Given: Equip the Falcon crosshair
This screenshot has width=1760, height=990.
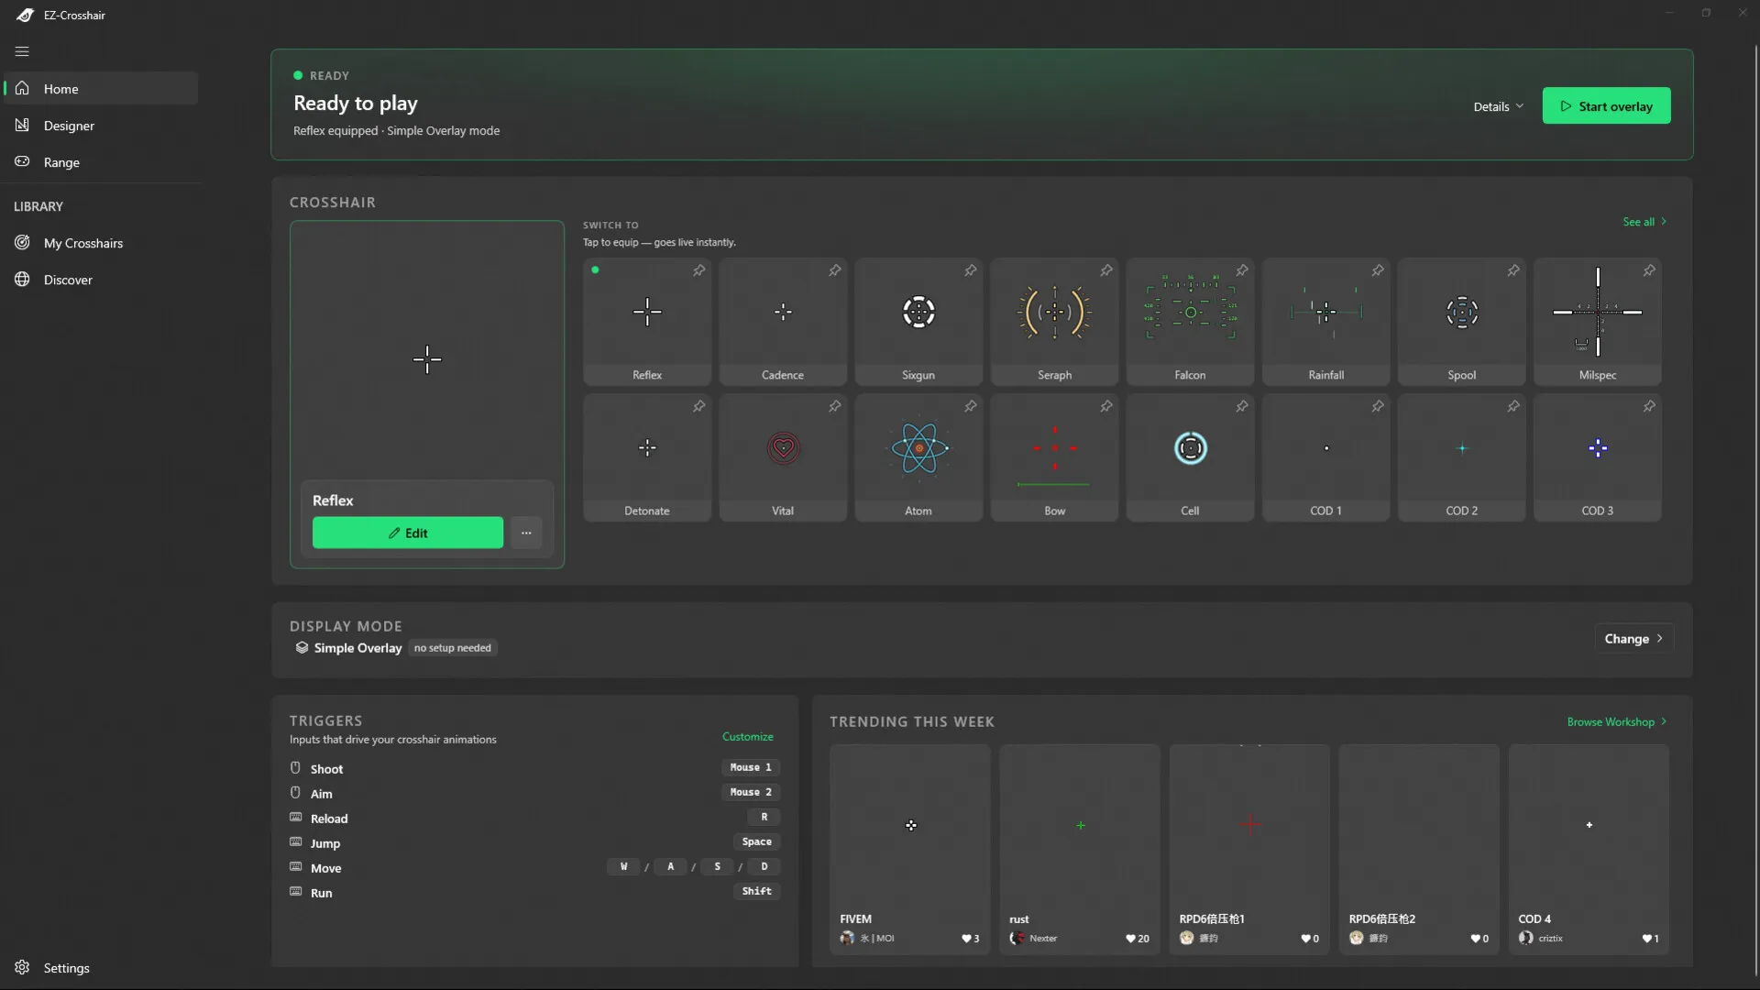Looking at the screenshot, I should (x=1190, y=322).
